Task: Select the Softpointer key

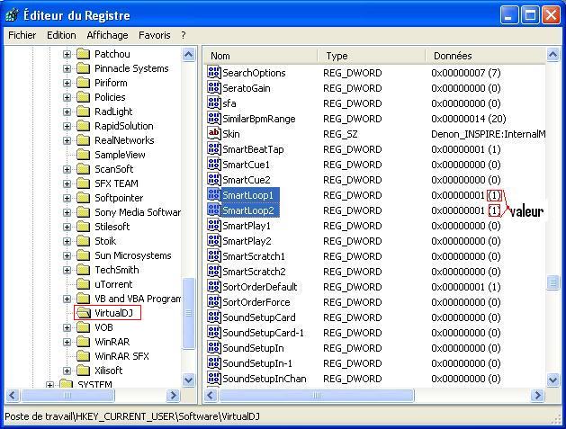Action: (119, 198)
